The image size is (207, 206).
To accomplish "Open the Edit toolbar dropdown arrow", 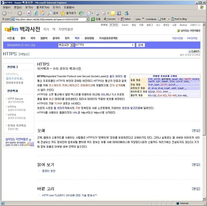I will point(169,19).
